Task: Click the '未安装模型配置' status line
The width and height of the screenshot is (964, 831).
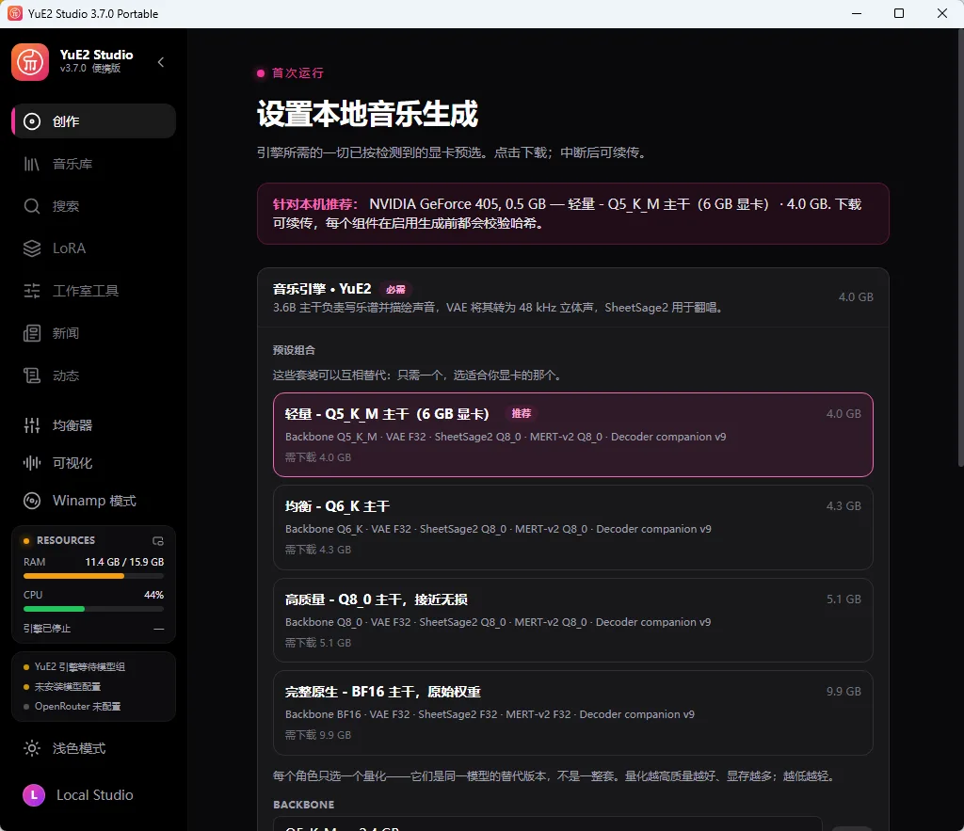Action: pyautogui.click(x=68, y=687)
